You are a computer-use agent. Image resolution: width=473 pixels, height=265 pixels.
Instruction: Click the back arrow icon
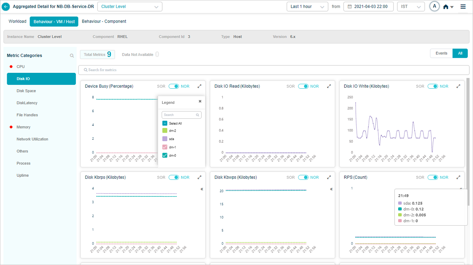6,7
